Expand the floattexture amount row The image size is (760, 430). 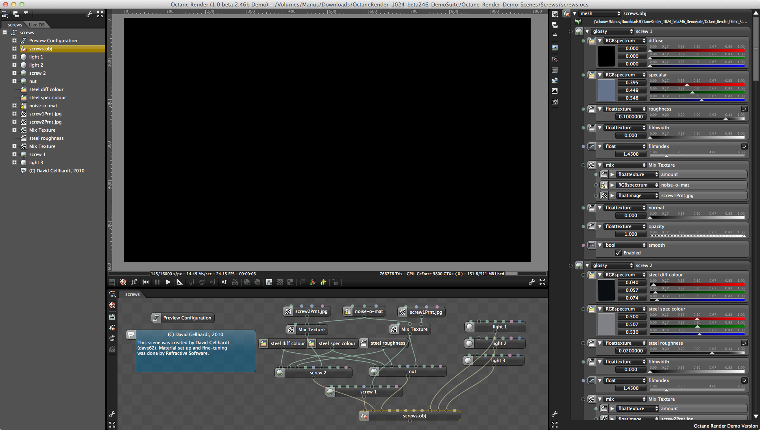click(612, 174)
